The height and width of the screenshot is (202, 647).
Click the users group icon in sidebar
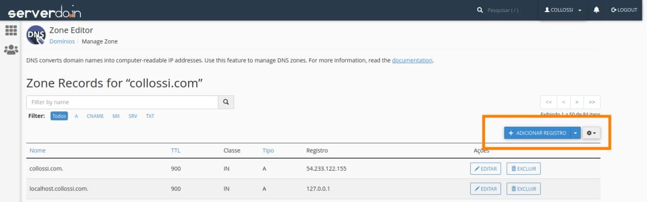pos(11,50)
